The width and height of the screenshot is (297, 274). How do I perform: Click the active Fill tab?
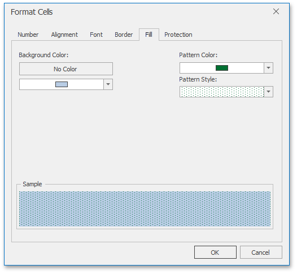point(149,35)
